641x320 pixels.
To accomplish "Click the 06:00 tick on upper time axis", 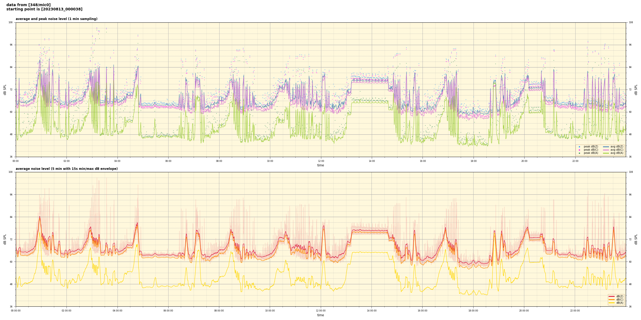I will tap(168, 161).
